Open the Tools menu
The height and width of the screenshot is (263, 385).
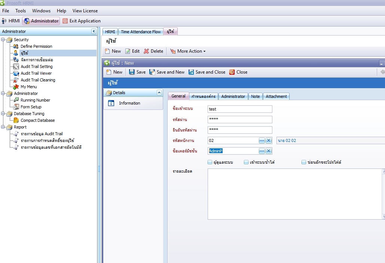pyautogui.click(x=21, y=11)
